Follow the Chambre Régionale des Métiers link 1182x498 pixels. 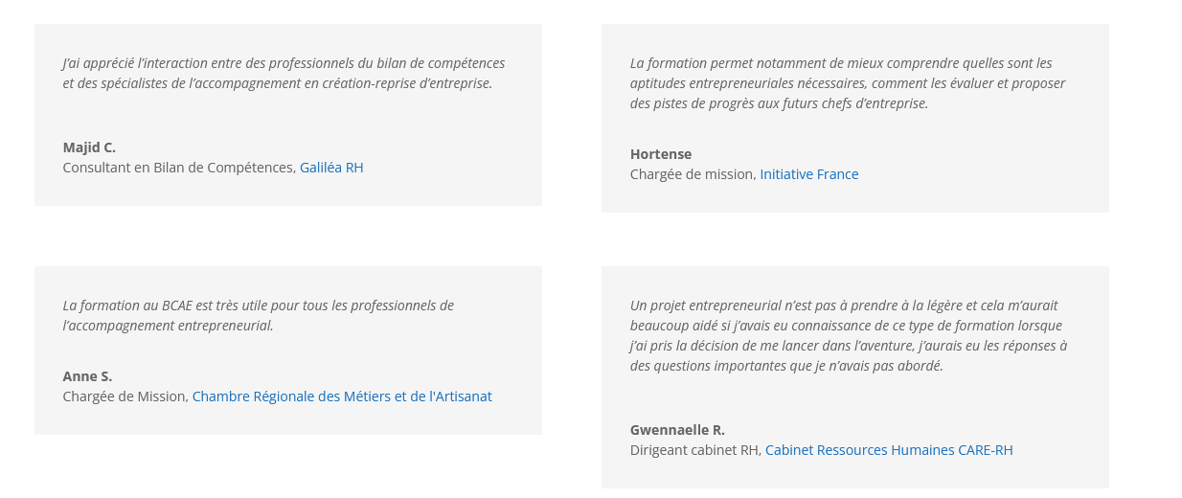[342, 396]
